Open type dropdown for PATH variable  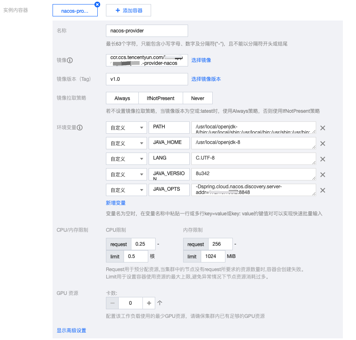pyautogui.click(x=126, y=128)
